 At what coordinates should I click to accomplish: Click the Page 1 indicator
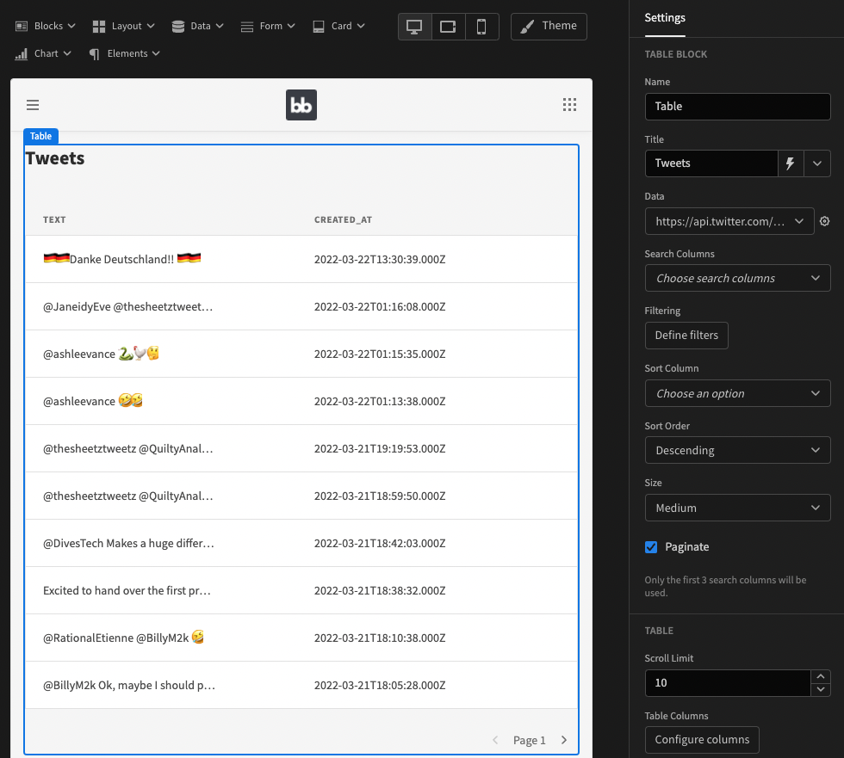(530, 740)
